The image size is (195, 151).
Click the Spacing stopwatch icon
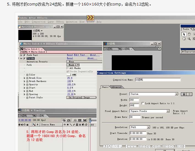[x=27, y=94]
